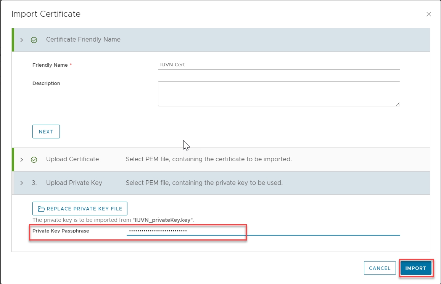Click the REPLACE PRIVATE KEY FILE label
The image size is (441, 284).
pyautogui.click(x=84, y=209)
